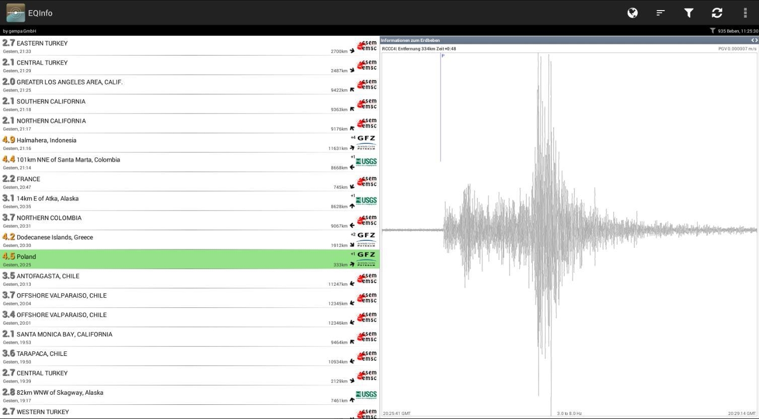This screenshot has width=759, height=419.
Task: Click the 3.0 to 8.0 Hz filter label
Action: point(569,413)
